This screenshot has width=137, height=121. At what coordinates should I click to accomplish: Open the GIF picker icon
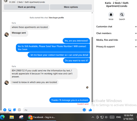point(19,110)
